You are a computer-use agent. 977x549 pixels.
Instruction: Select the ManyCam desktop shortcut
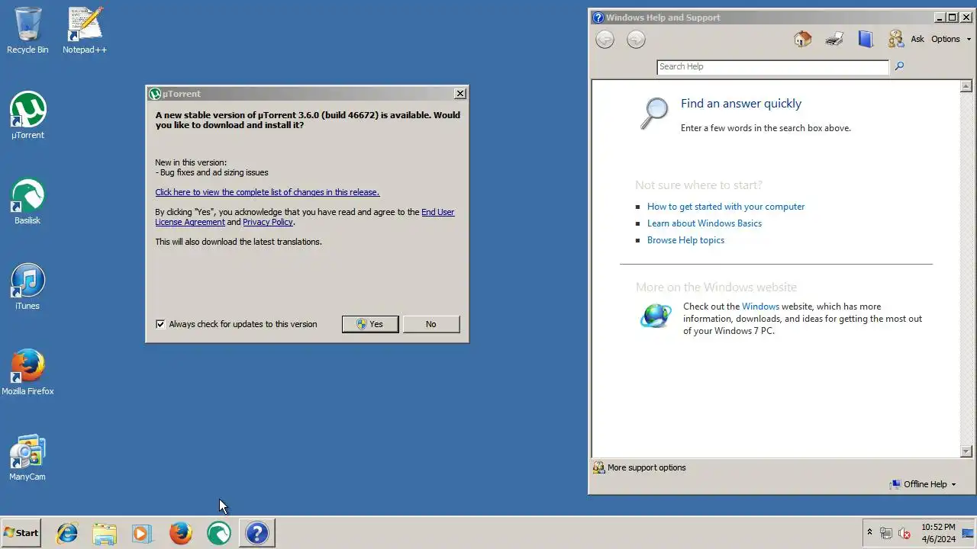(x=27, y=457)
